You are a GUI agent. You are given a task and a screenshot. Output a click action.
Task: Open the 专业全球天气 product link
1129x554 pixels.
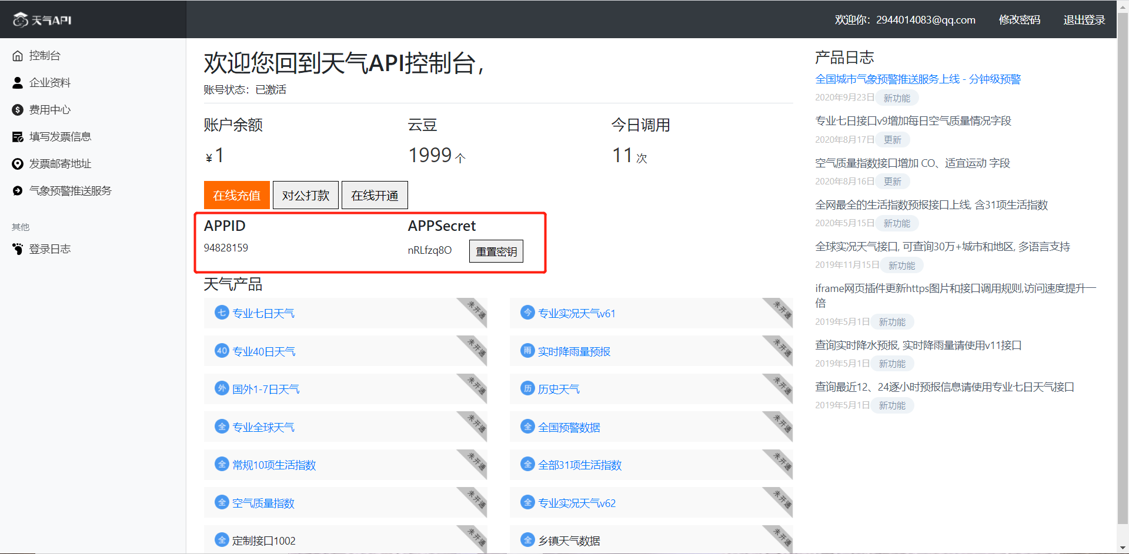[x=263, y=427]
